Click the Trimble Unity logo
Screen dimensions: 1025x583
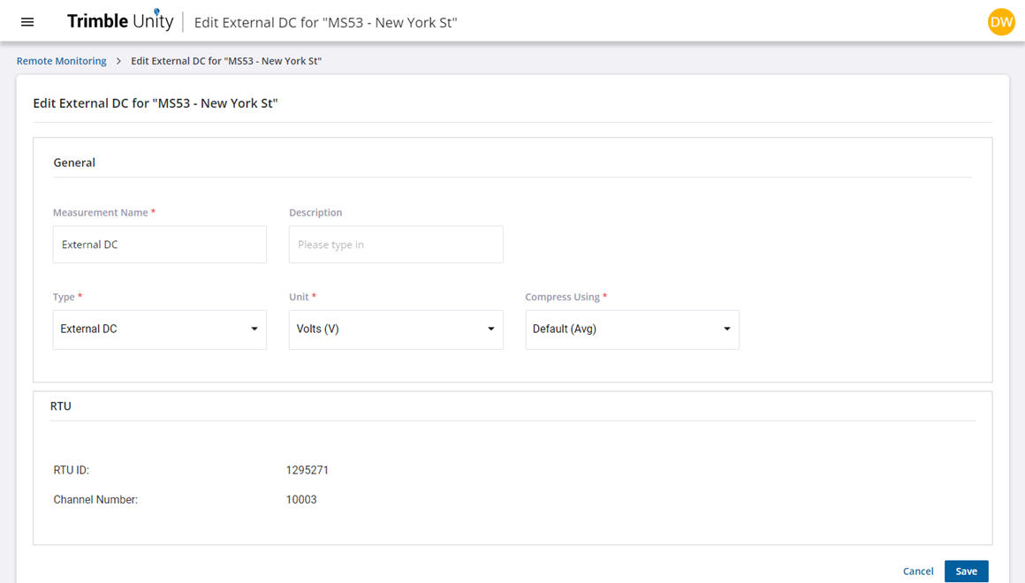point(120,21)
